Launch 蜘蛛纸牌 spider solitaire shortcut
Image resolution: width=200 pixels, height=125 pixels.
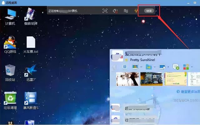31,16
